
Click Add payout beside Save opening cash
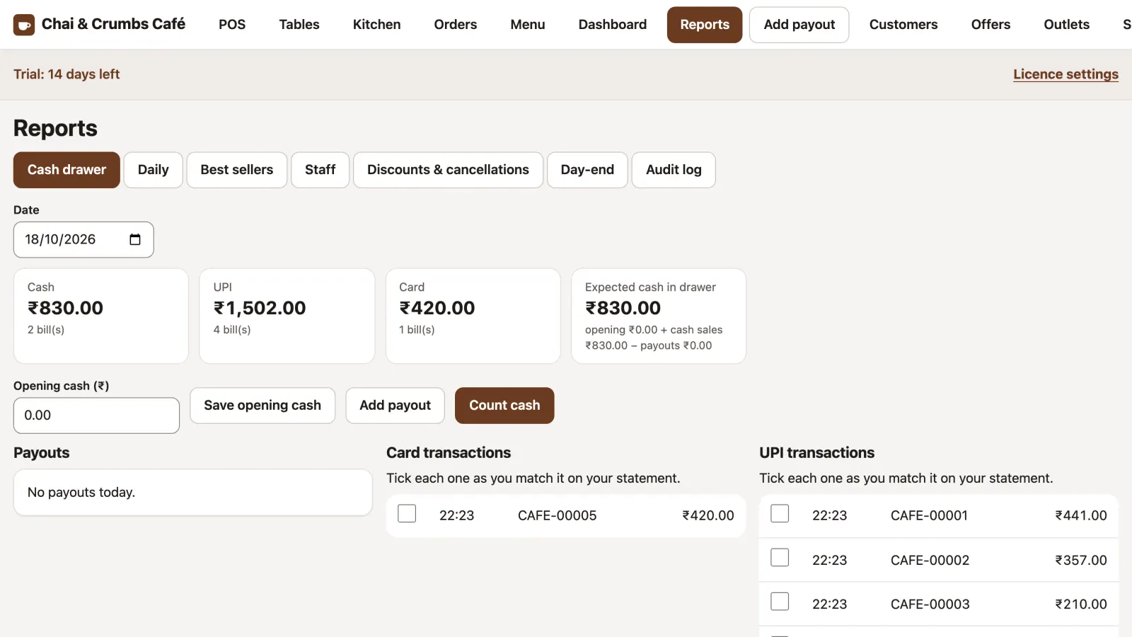point(395,406)
